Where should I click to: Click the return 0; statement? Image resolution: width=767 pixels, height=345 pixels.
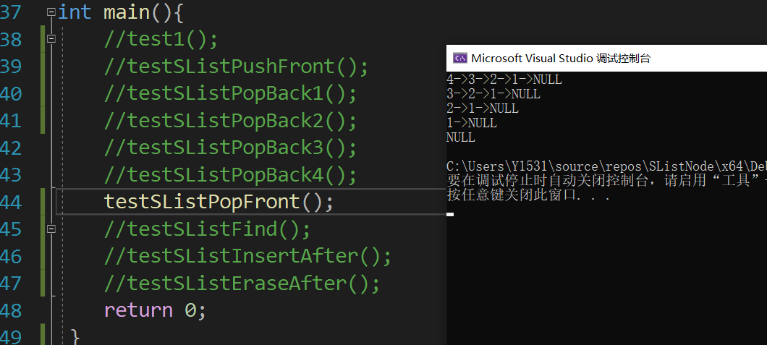(x=155, y=310)
